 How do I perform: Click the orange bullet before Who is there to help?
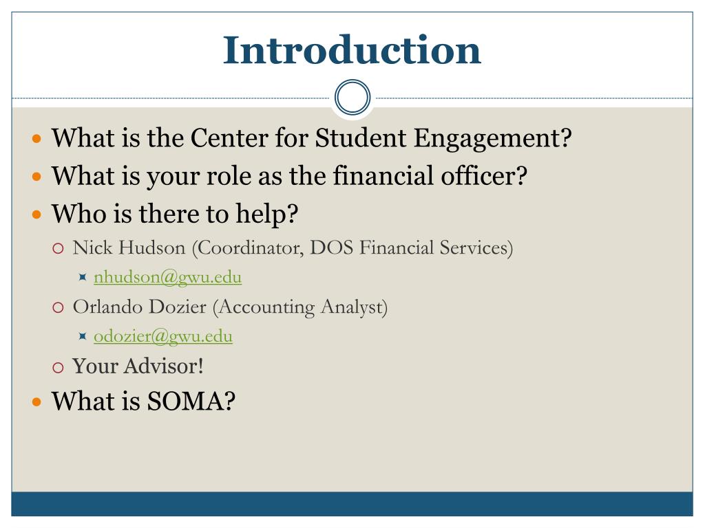[37, 214]
